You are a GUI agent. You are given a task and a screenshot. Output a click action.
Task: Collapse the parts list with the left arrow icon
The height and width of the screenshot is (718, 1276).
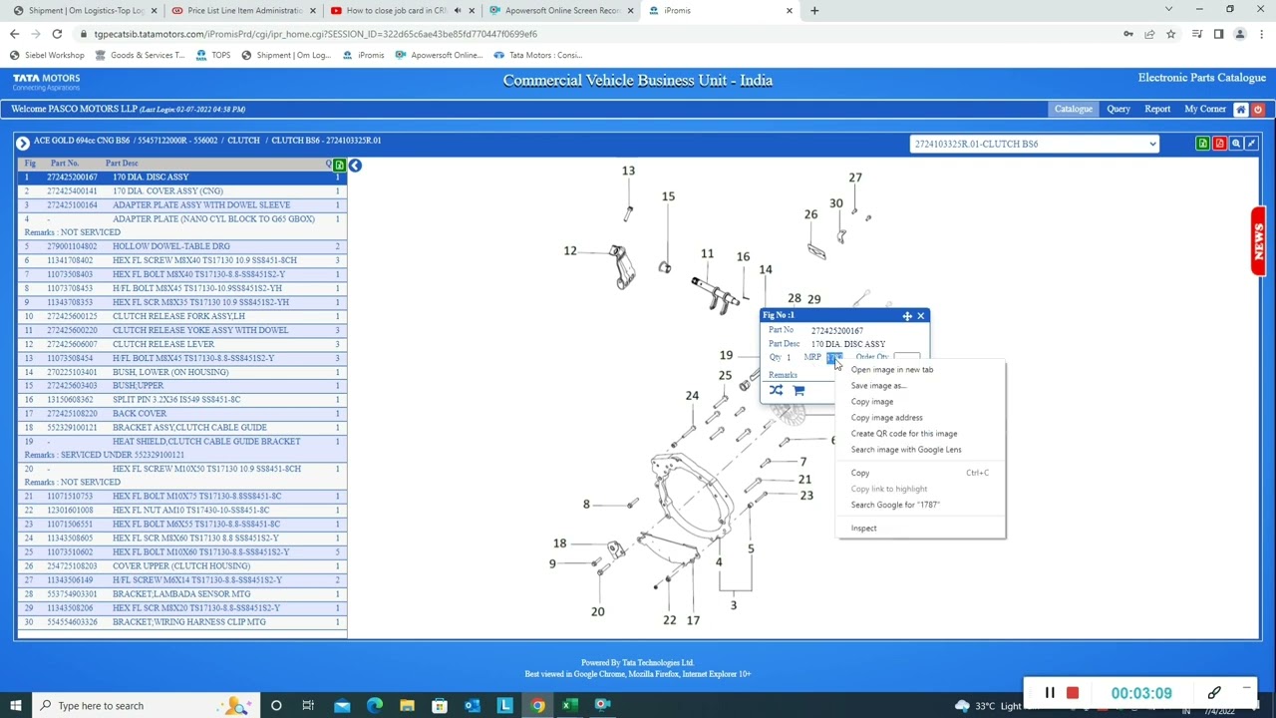[x=355, y=165]
